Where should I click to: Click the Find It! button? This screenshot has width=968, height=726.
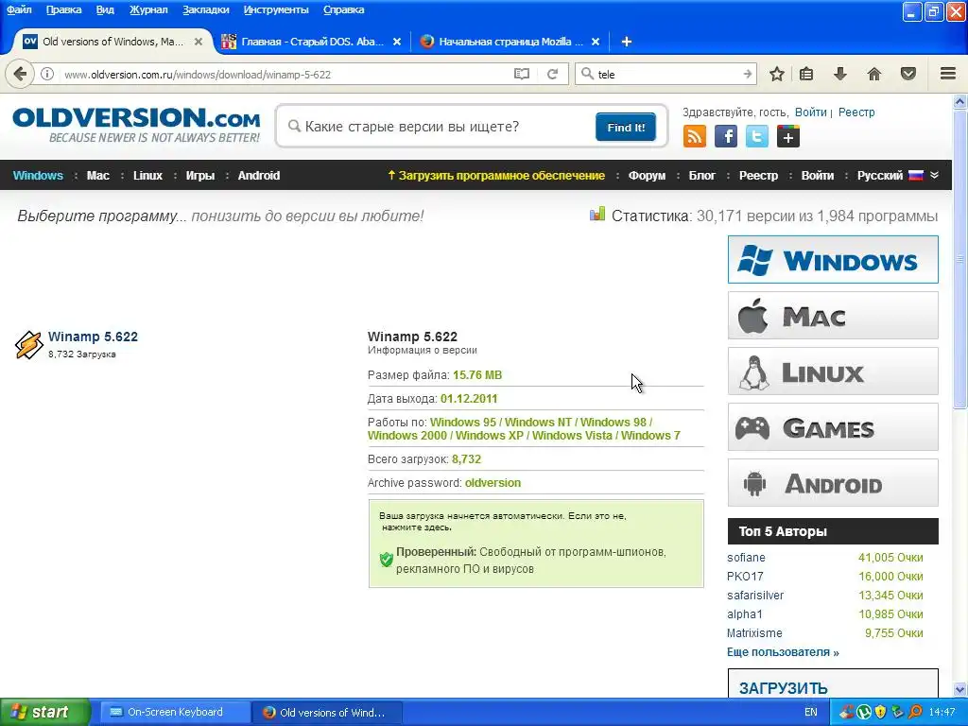(x=626, y=128)
